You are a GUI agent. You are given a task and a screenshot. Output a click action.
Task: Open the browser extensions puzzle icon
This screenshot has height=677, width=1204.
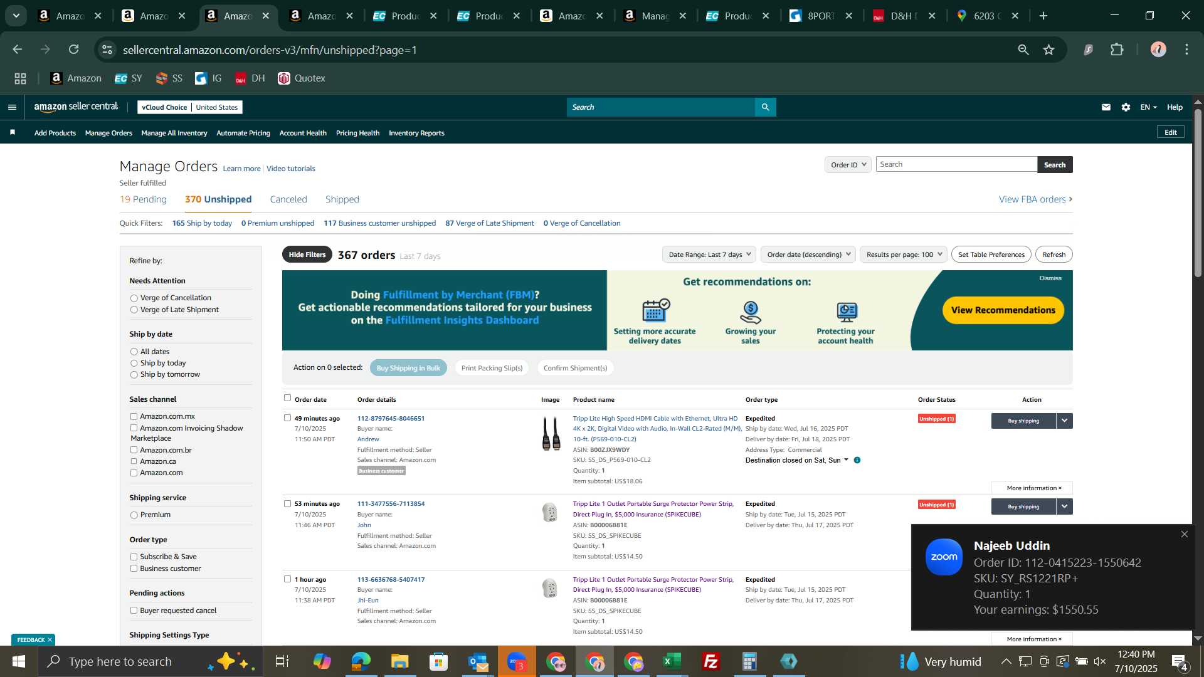(1117, 50)
